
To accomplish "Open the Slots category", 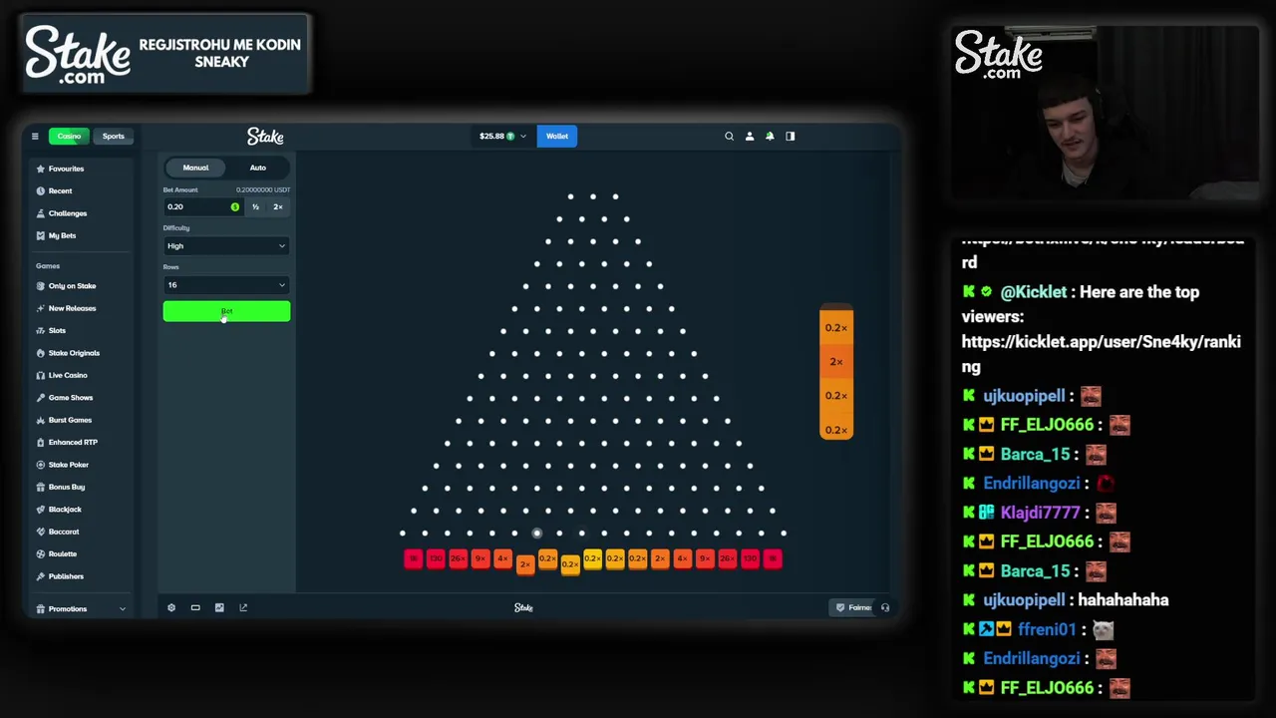I will 51,330.
